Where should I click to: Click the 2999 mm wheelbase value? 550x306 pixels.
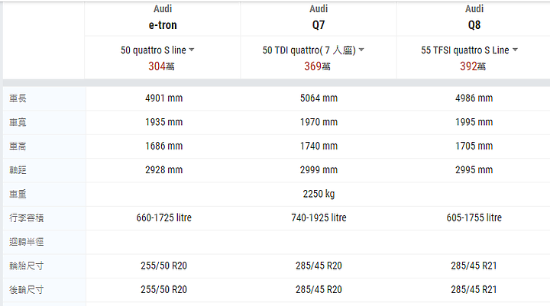[319, 170]
